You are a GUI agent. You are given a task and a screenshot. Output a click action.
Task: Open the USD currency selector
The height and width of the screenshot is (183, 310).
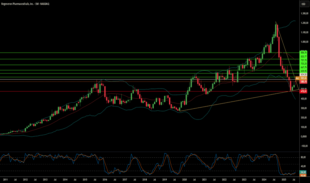click(x=303, y=4)
